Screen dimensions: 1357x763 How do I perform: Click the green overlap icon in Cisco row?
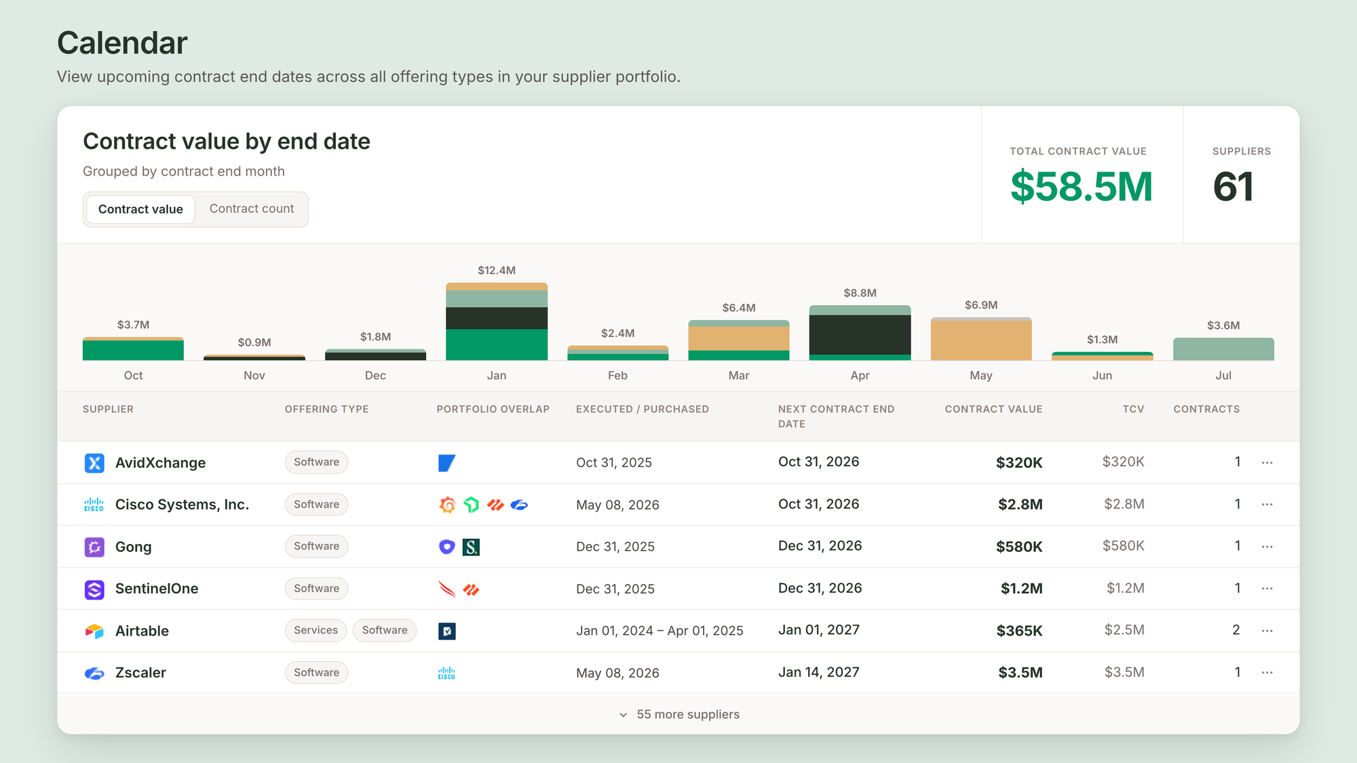pos(471,505)
